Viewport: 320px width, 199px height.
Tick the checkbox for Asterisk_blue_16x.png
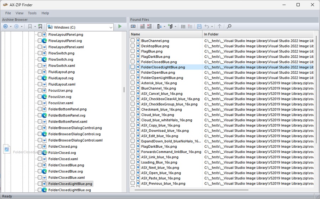[133, 83]
